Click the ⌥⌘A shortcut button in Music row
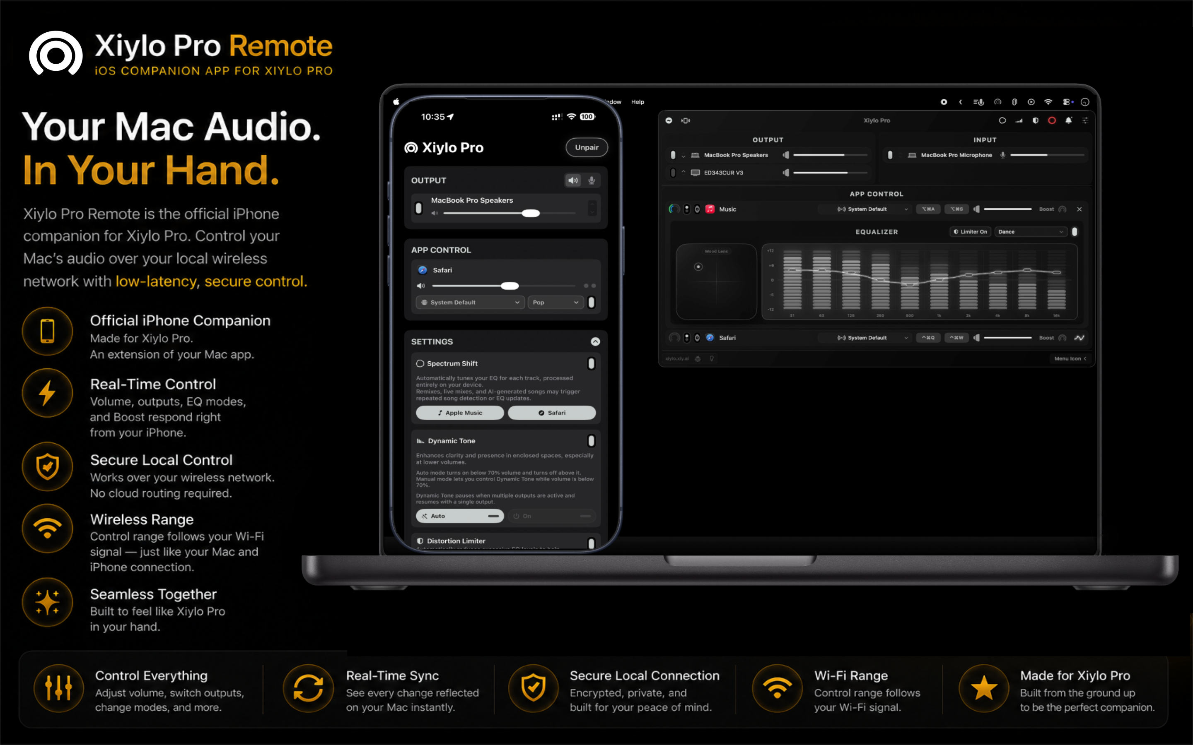Screen dimensions: 1193x745 [928, 209]
